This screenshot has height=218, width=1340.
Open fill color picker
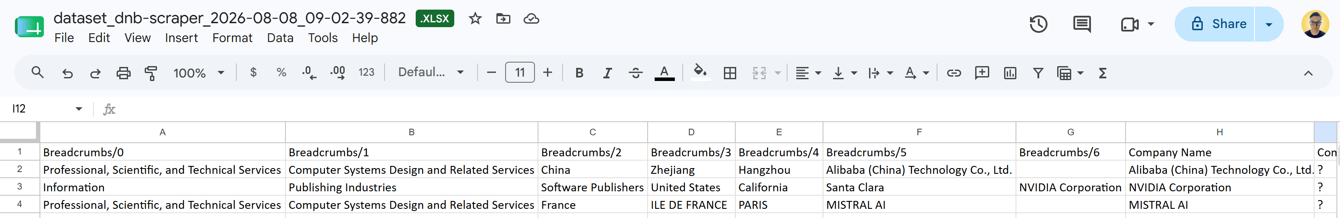(700, 72)
